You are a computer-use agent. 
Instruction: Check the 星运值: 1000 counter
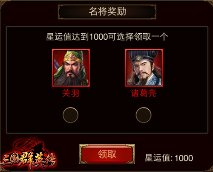(x=169, y=158)
